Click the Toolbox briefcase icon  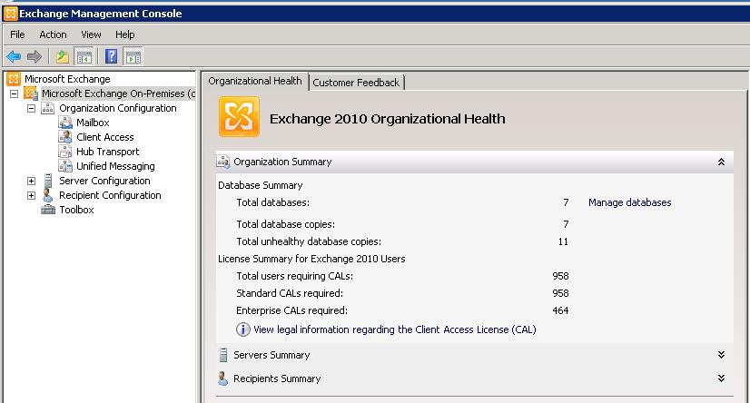48,210
